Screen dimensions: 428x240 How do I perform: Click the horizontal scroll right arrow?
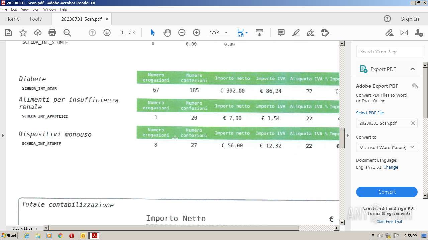(336, 228)
